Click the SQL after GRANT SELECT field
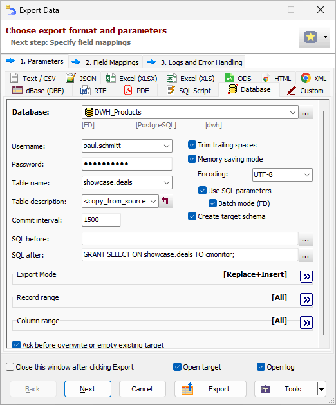This screenshot has width=336, height=405. (190, 255)
